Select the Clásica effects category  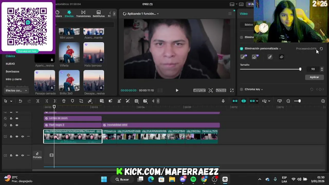[x=10, y=56]
